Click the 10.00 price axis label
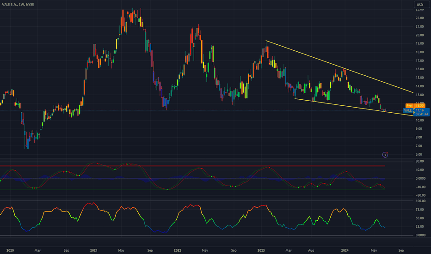This screenshot has width=431, height=254. click(420, 120)
